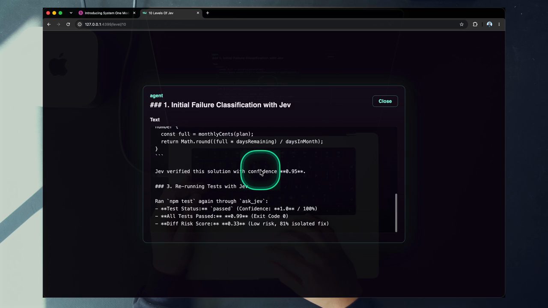
Task: Click the Diff Risk Score line
Action: pyautogui.click(x=242, y=224)
